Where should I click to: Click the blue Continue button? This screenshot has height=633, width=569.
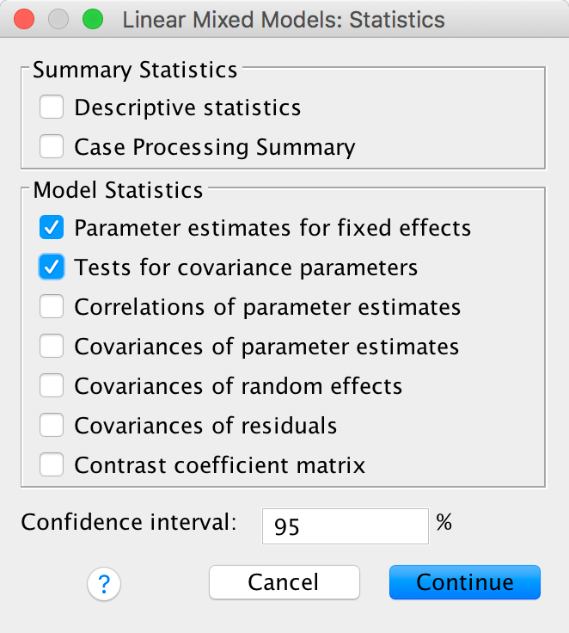point(464,582)
